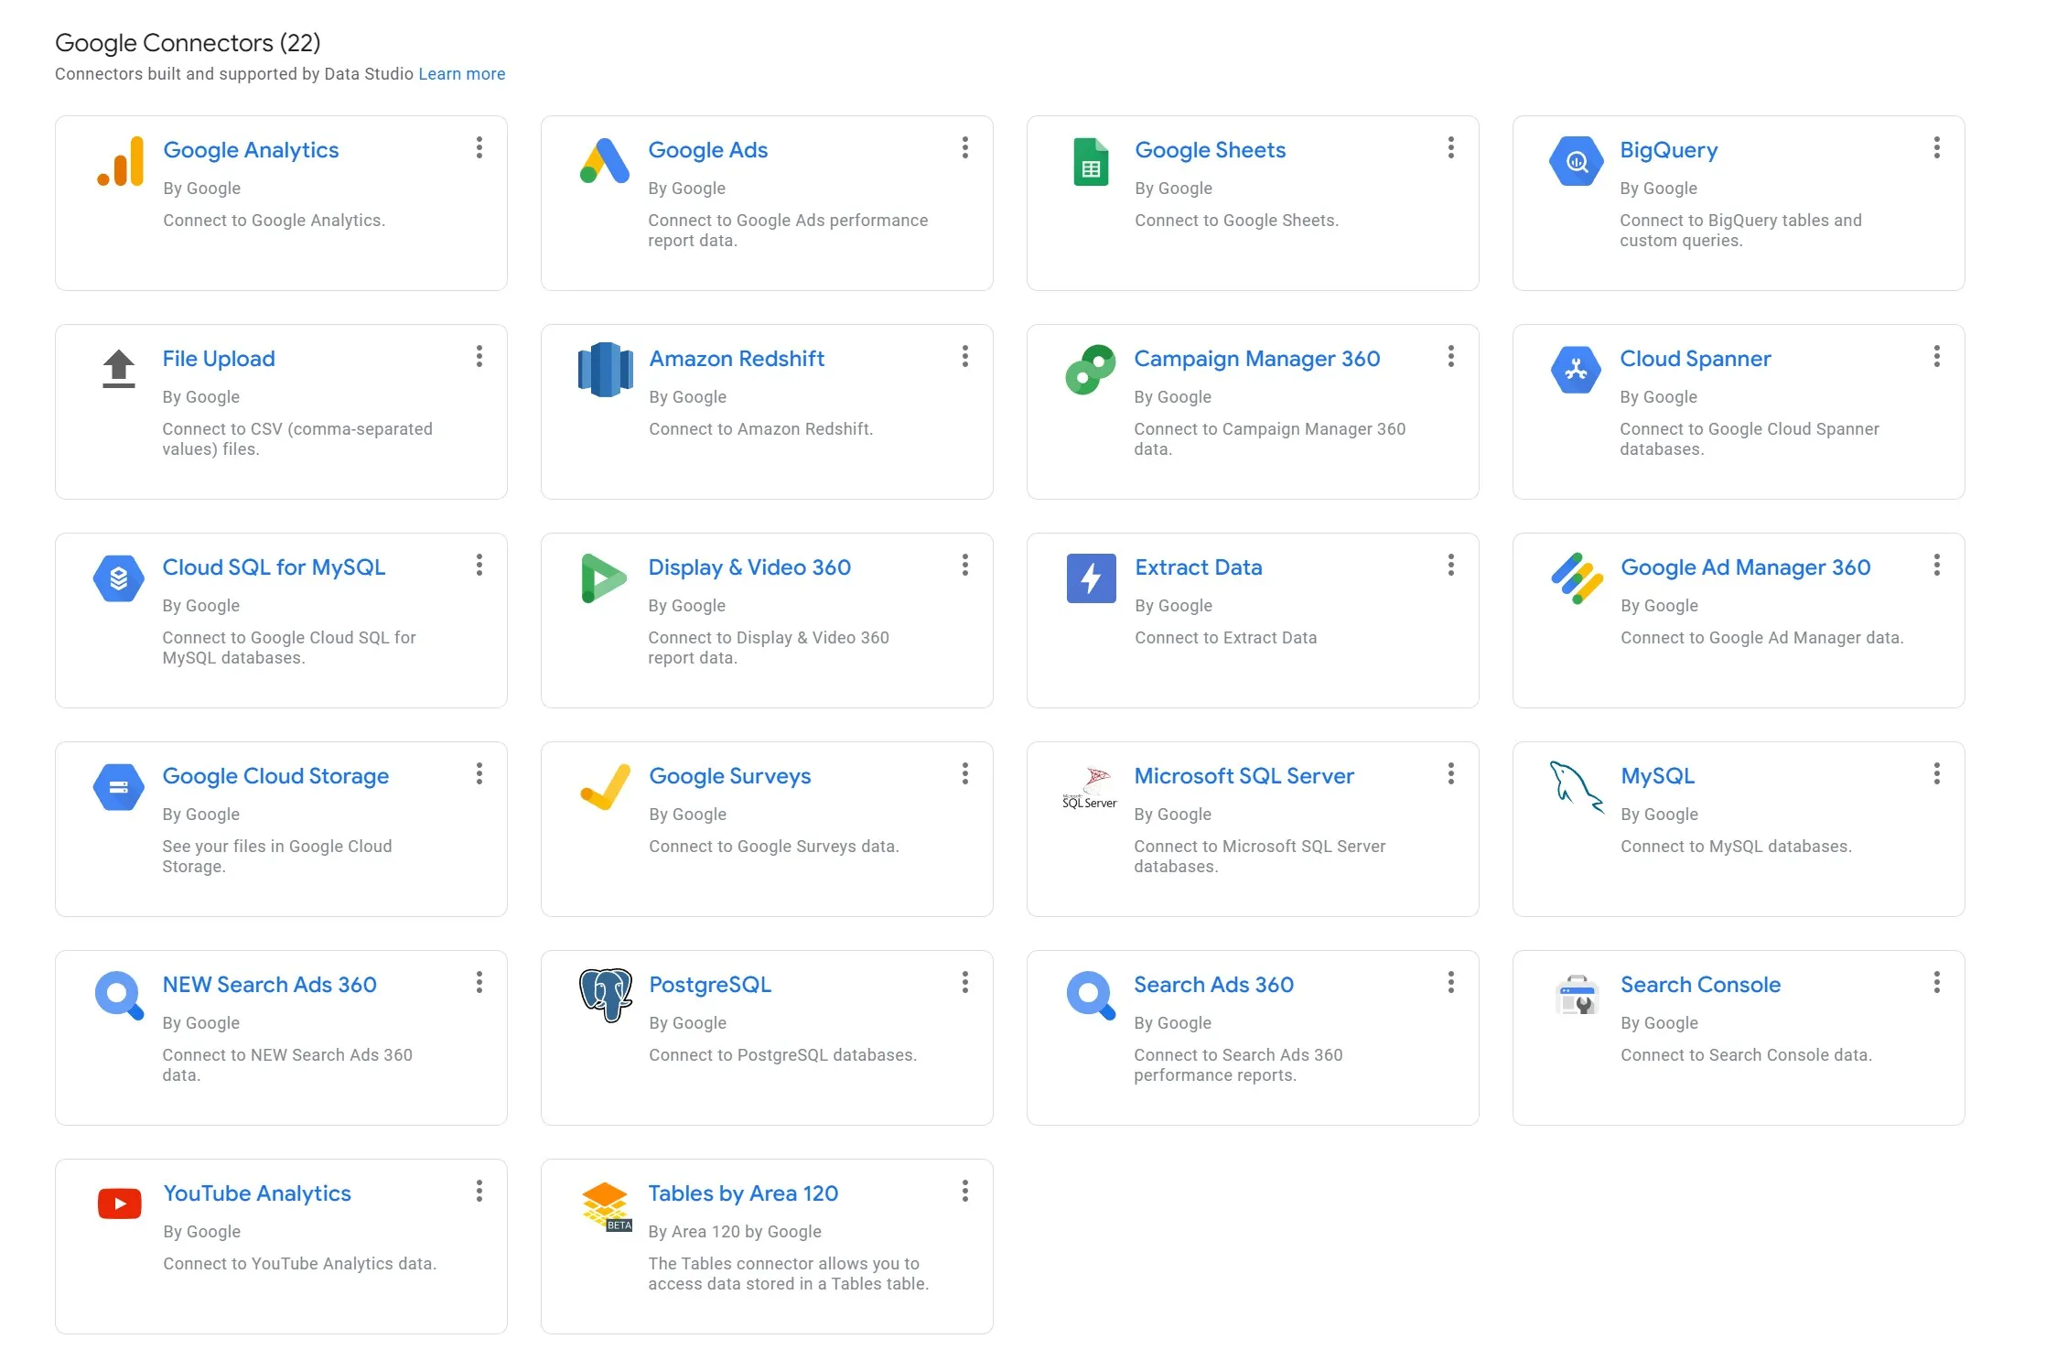Click the PostgreSQL connector icon

604,996
